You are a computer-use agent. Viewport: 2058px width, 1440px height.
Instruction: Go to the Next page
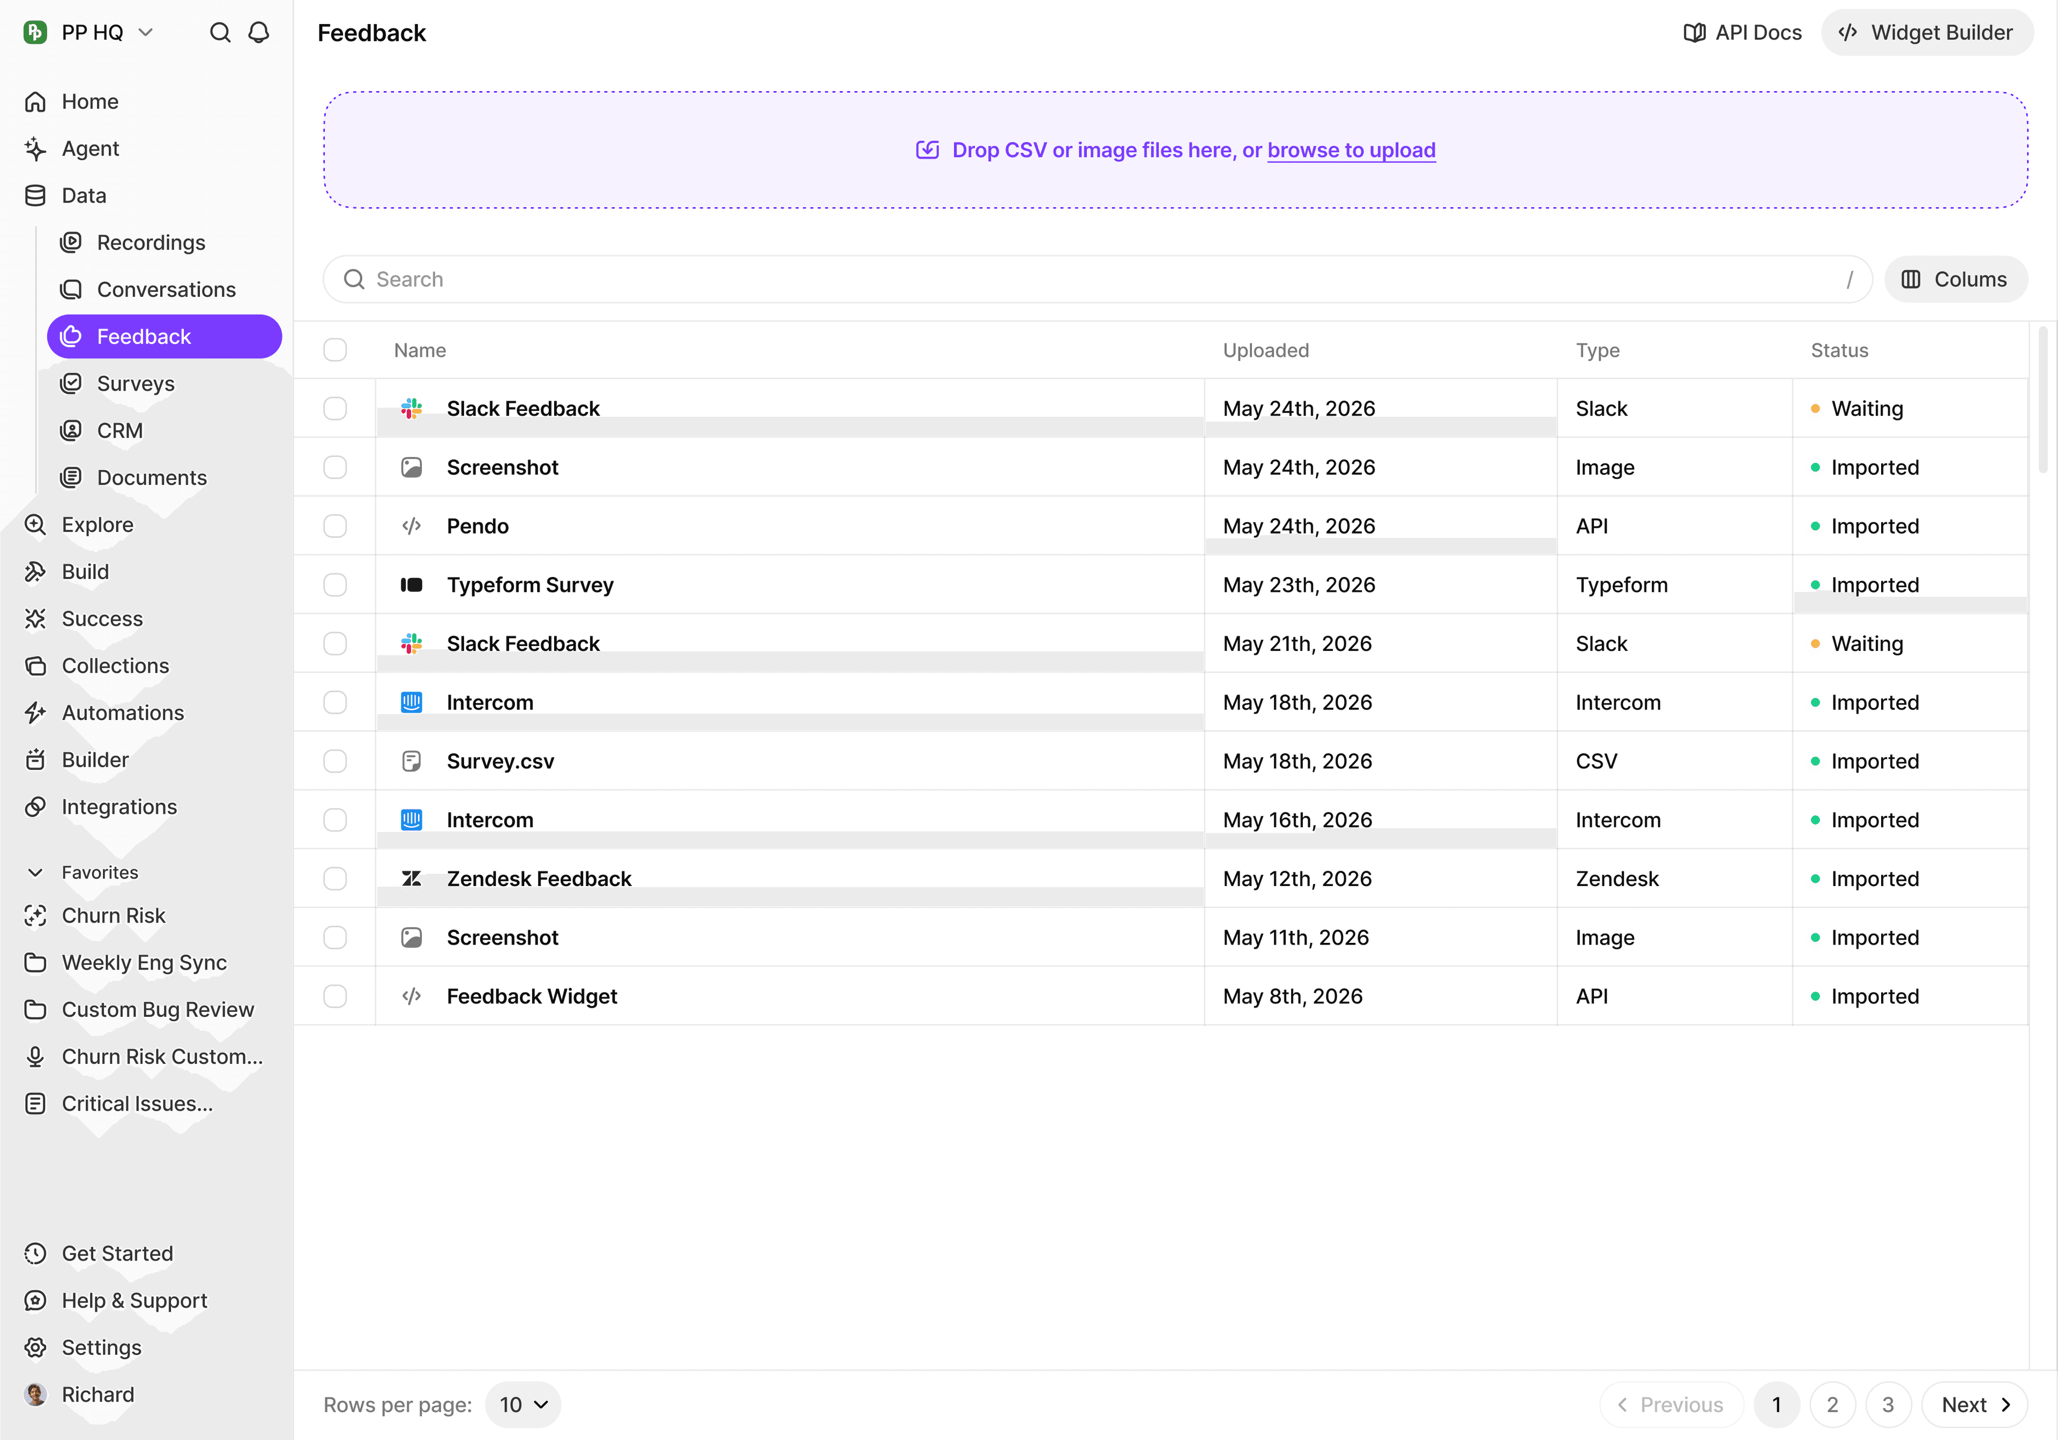(1975, 1405)
